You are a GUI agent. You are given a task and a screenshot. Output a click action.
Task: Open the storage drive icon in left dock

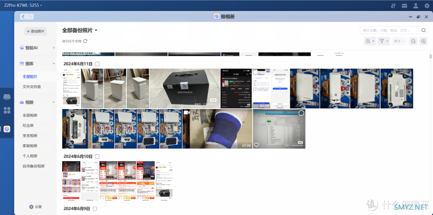(x=7, y=97)
